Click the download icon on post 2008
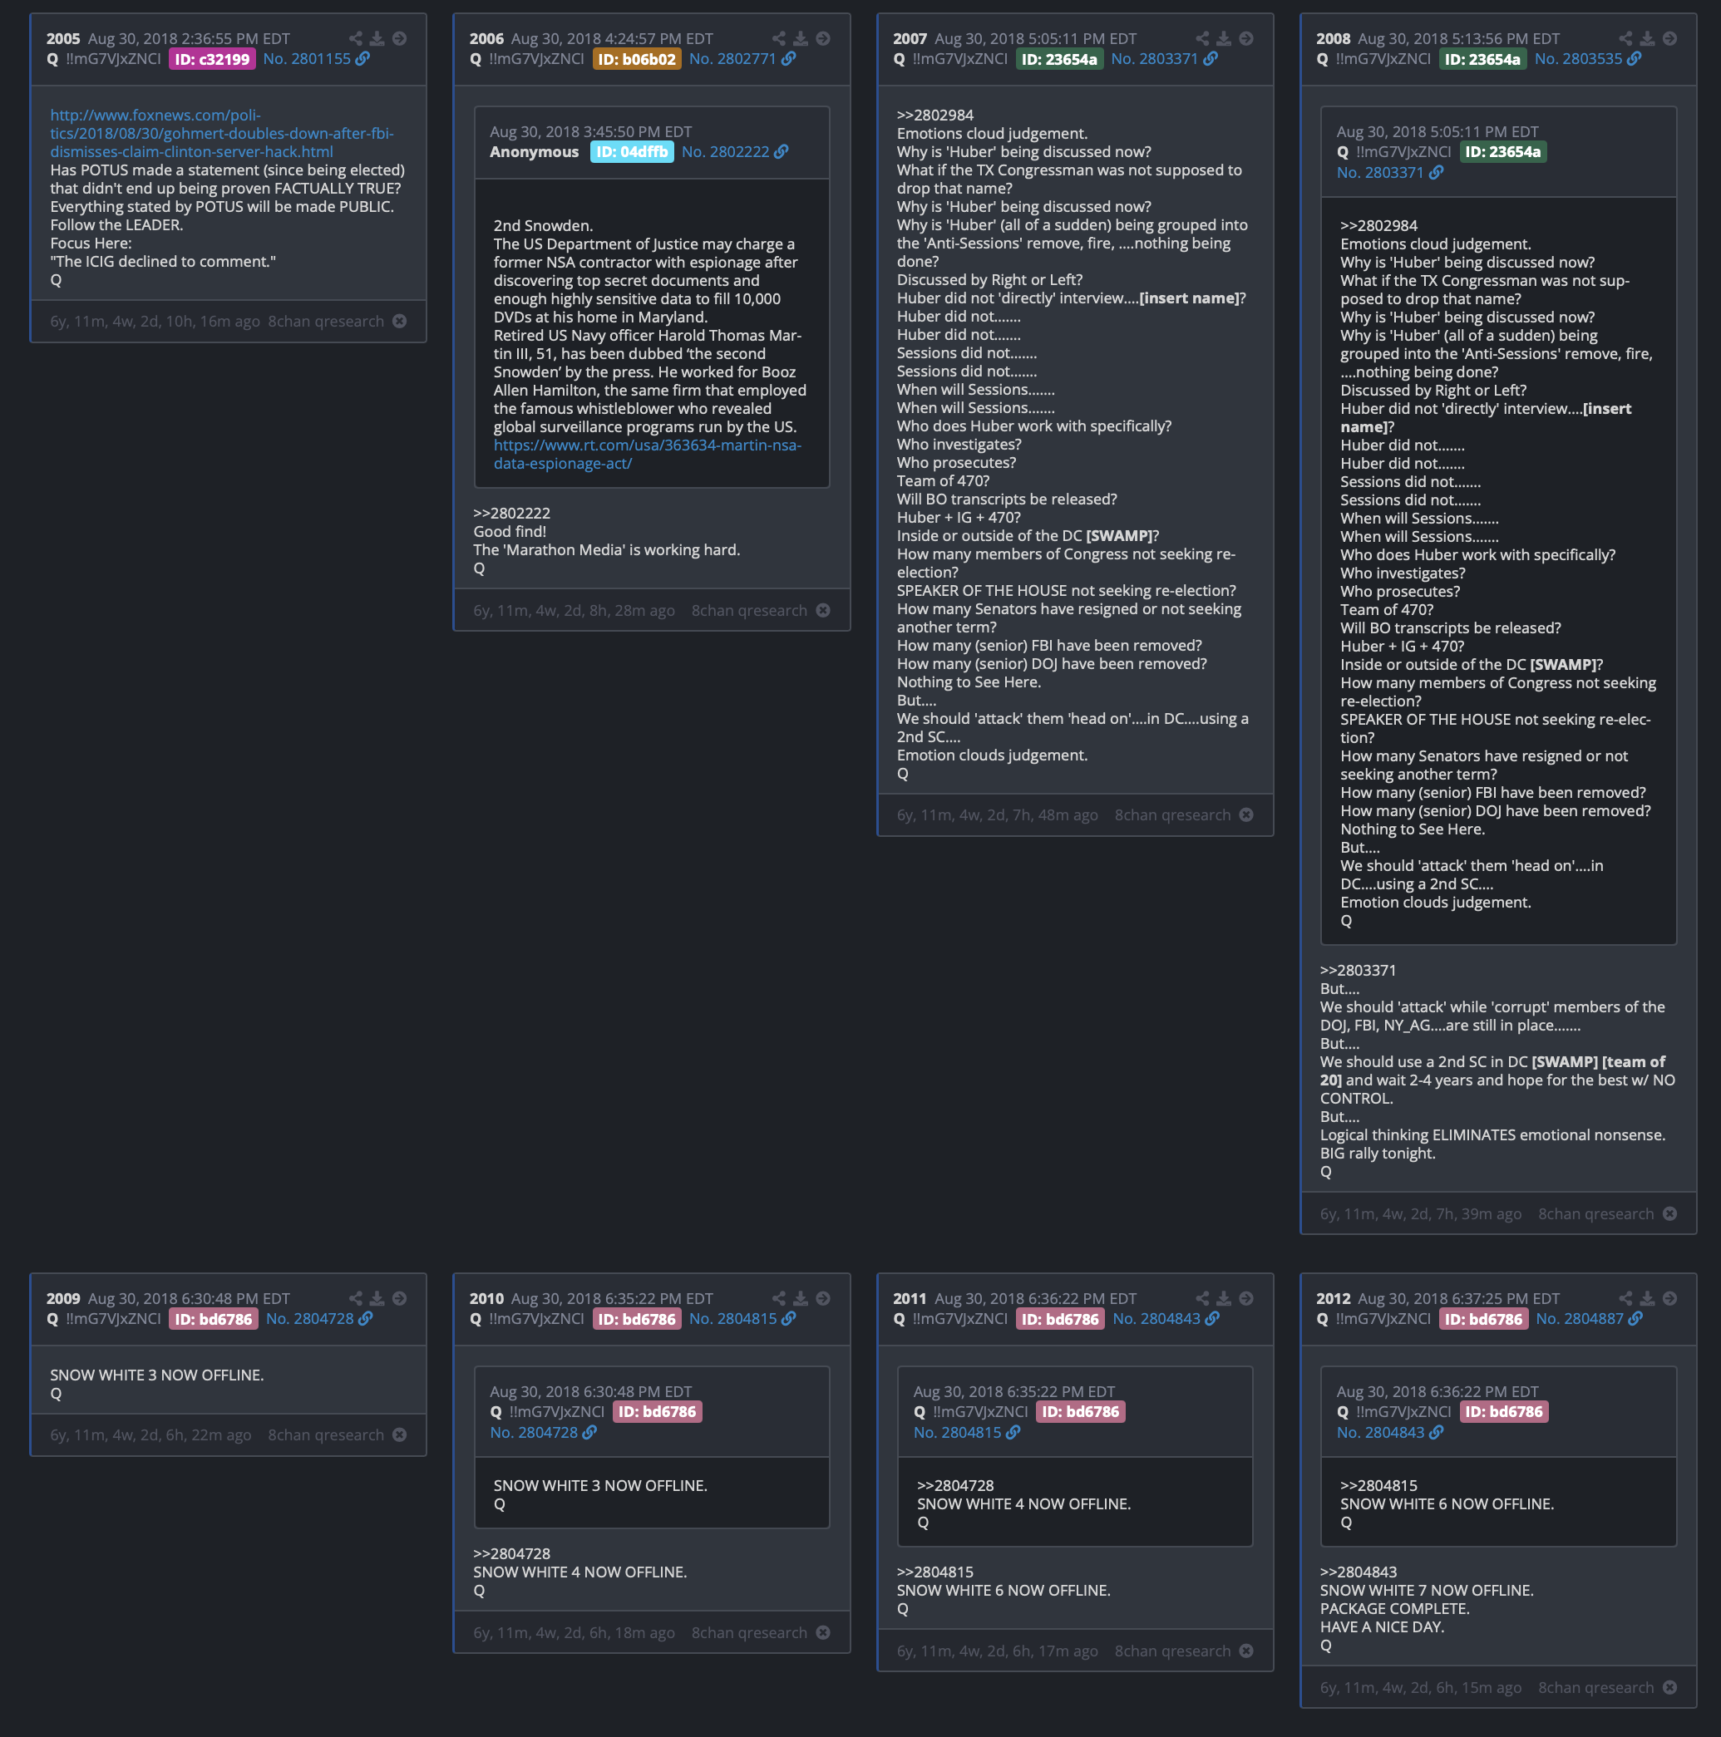Screen dimensions: 1721x1737 tap(1647, 39)
